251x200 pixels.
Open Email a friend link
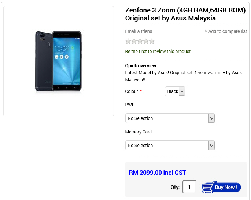tap(139, 31)
